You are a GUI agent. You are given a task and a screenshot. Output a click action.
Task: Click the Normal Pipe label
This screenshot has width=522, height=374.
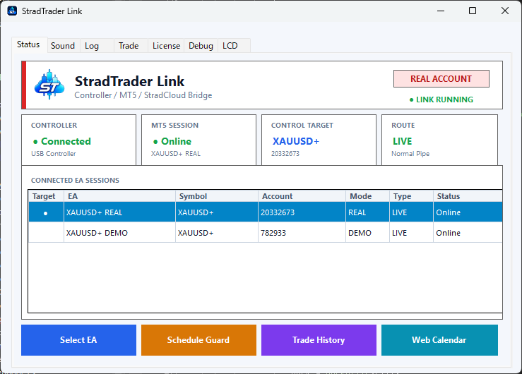tap(410, 154)
